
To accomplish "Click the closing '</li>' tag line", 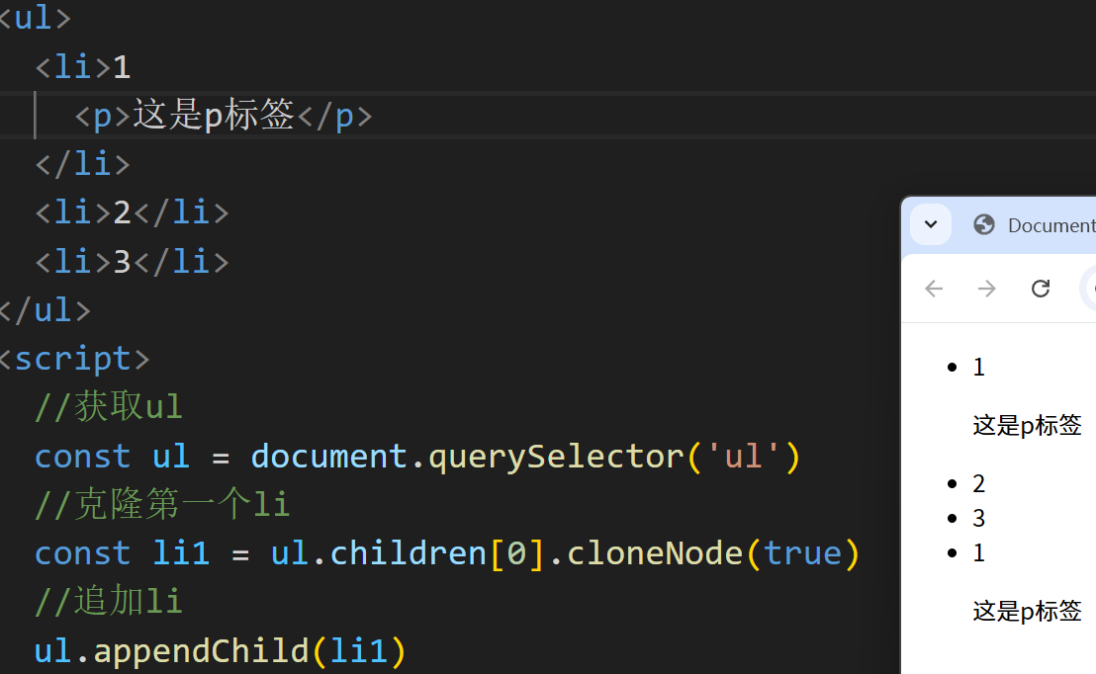I will pyautogui.click(x=82, y=164).
